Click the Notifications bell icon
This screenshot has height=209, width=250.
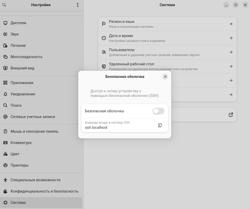(x=5, y=94)
